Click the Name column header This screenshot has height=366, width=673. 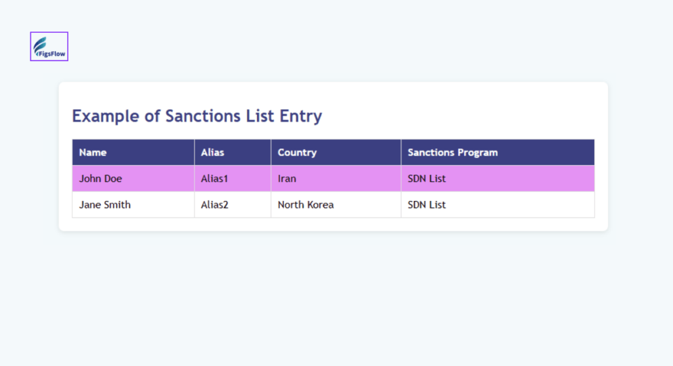tap(93, 152)
